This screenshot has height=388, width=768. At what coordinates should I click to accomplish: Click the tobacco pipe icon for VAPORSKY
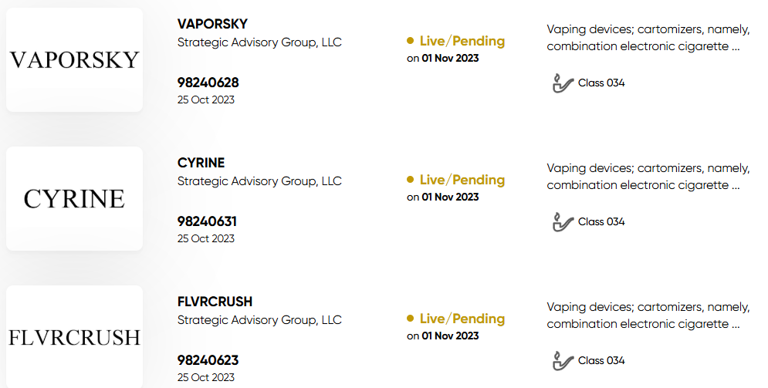click(x=562, y=83)
